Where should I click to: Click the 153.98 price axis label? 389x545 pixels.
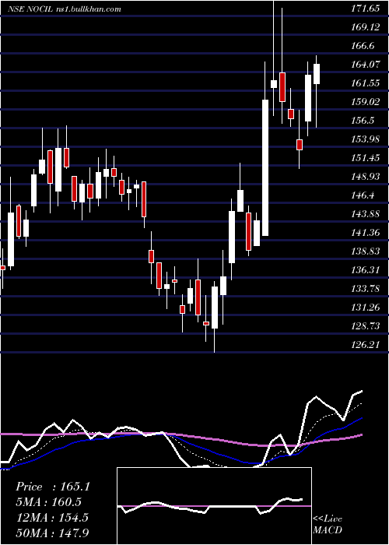coord(365,139)
